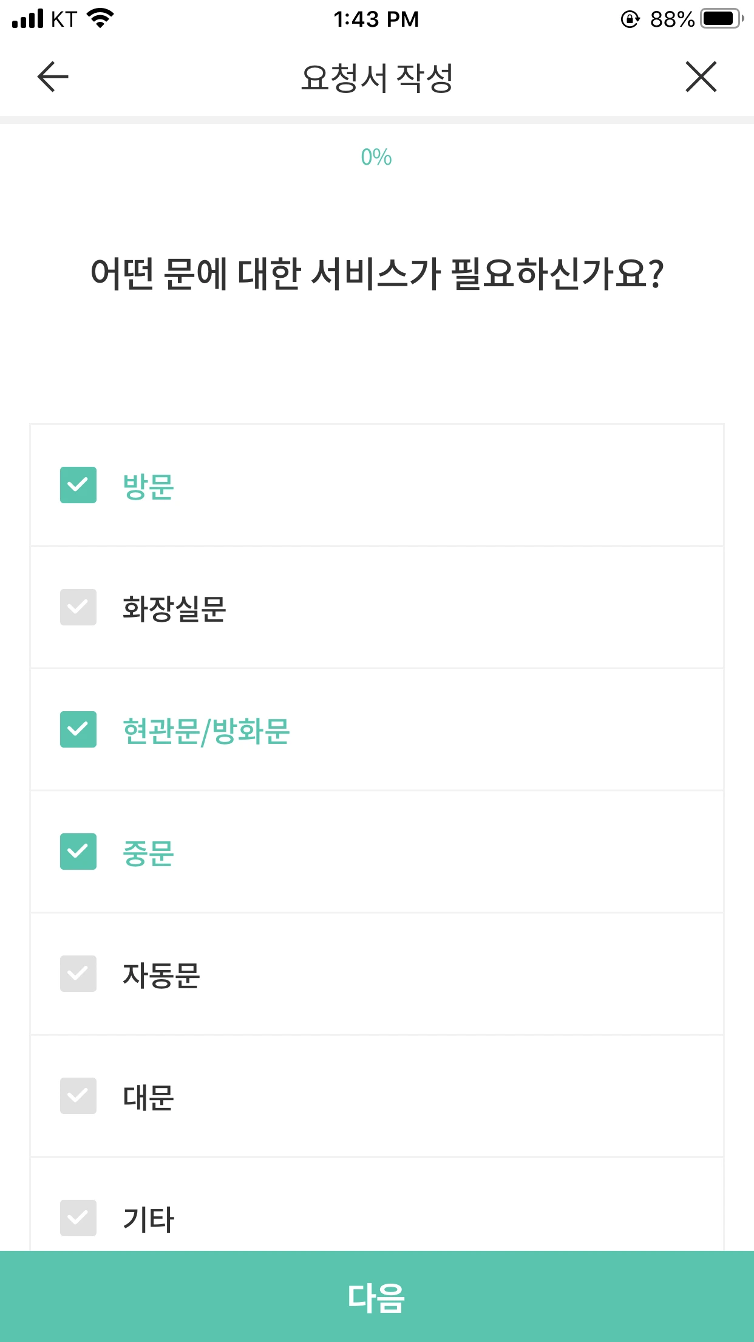The width and height of the screenshot is (754, 1342).
Task: Tap the Wi-Fi icon in status bar
Action: [x=101, y=18]
